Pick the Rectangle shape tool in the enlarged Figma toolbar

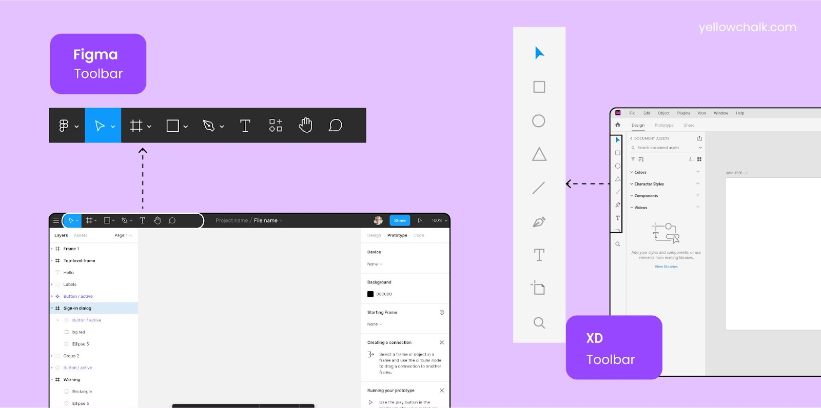click(x=172, y=126)
